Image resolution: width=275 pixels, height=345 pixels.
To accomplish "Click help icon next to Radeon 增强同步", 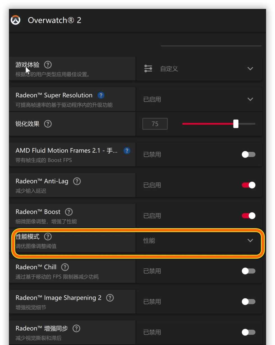I will (76, 328).
